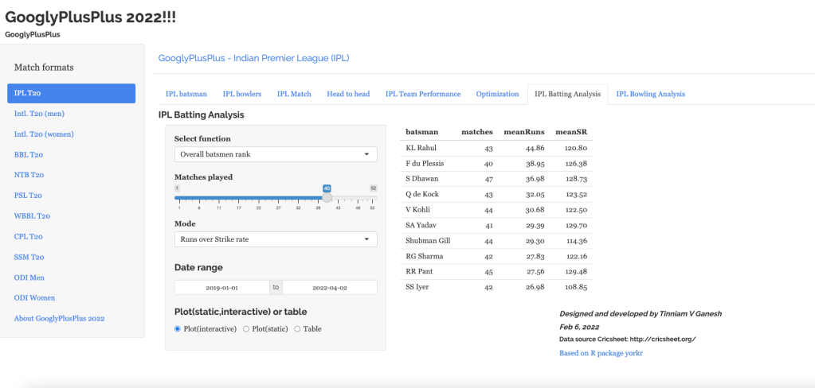
Task: Select the Table radio button
Action: click(299, 328)
